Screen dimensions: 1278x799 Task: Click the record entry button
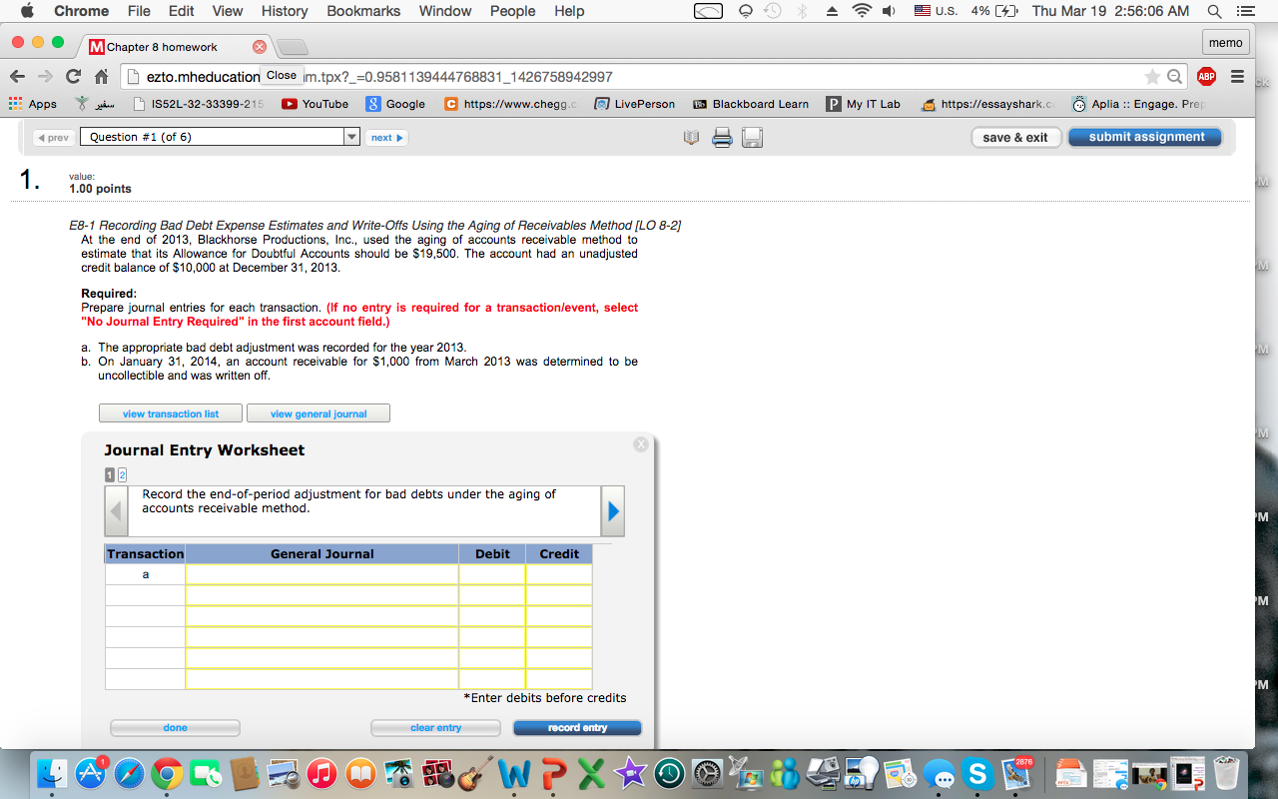point(577,728)
